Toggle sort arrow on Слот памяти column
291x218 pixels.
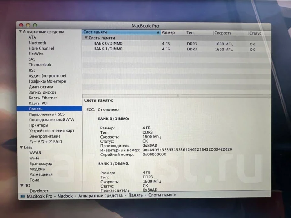(158, 32)
